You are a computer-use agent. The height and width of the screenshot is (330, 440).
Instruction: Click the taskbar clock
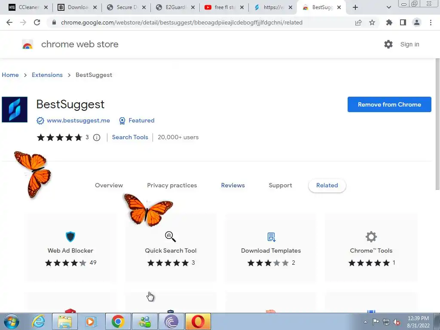(x=418, y=322)
